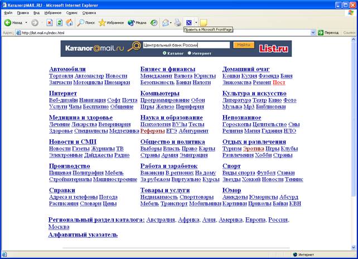Open the Media (Медиа) toolbar icon

pyautogui.click(x=131, y=23)
